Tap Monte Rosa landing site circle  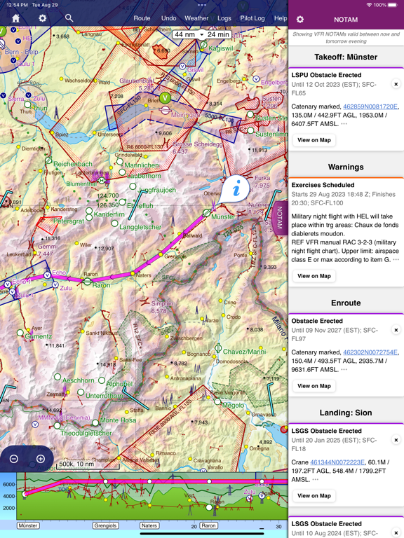tap(95, 422)
